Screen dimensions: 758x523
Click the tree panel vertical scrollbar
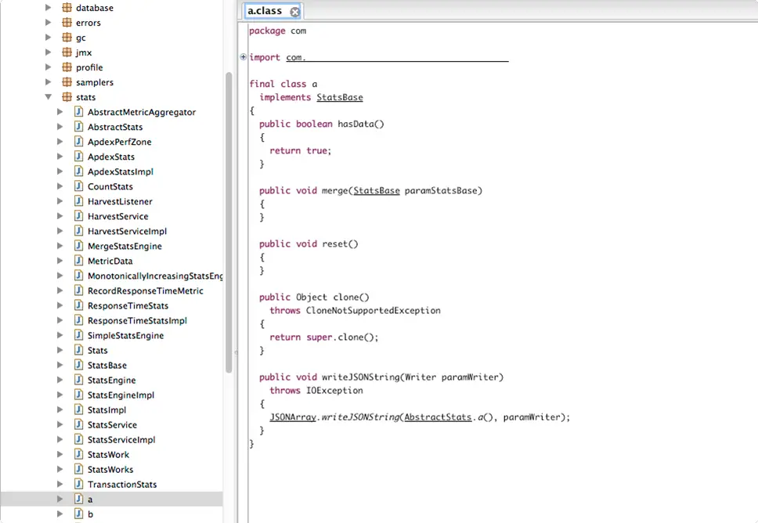tap(229, 222)
